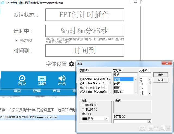
Task: Select @Adobe Myungjo font
Action: click(94, 92)
